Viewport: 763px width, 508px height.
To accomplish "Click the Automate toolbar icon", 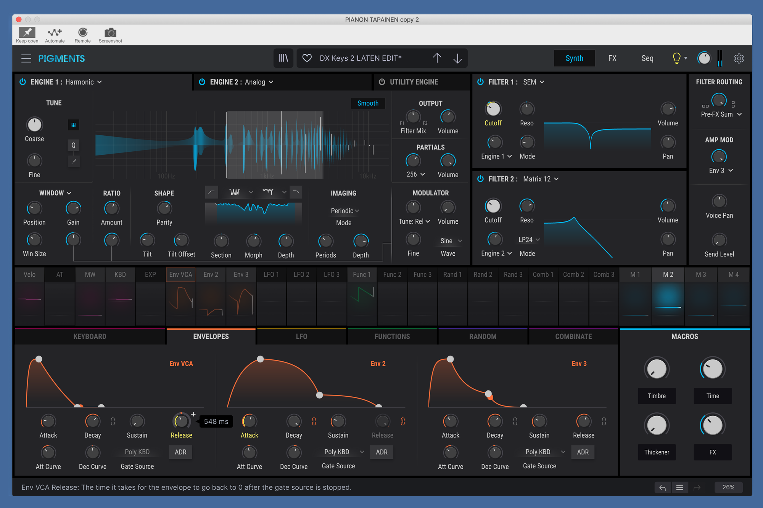I will (x=55, y=35).
